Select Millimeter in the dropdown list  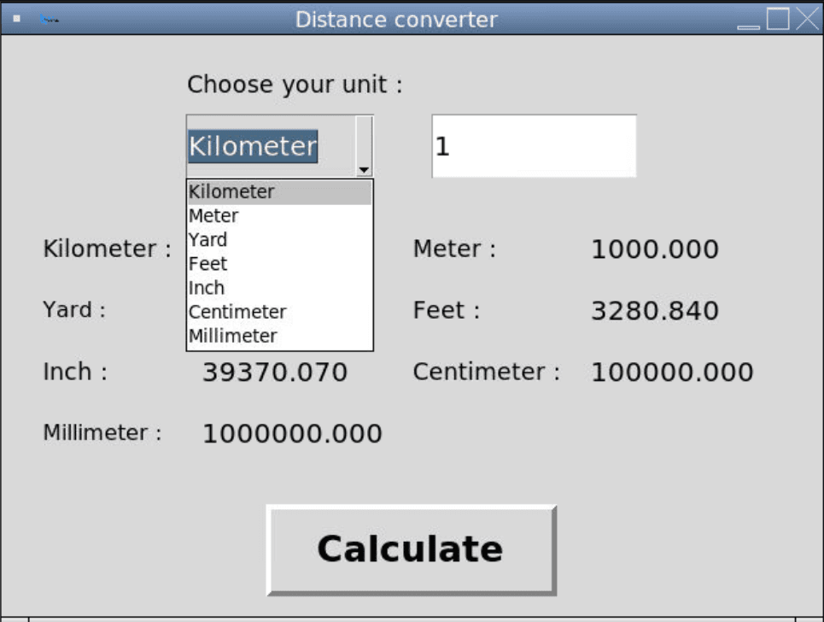pos(279,337)
